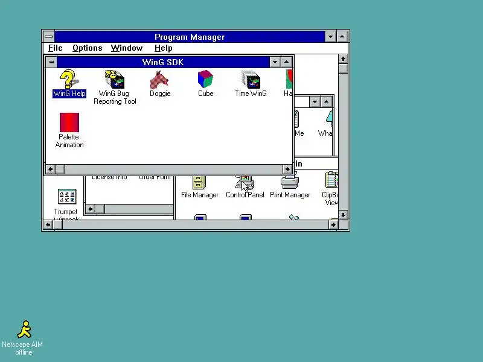Click Program Manager horizontal scroll left arrow
This screenshot has width=483, height=362.
pos(48,224)
